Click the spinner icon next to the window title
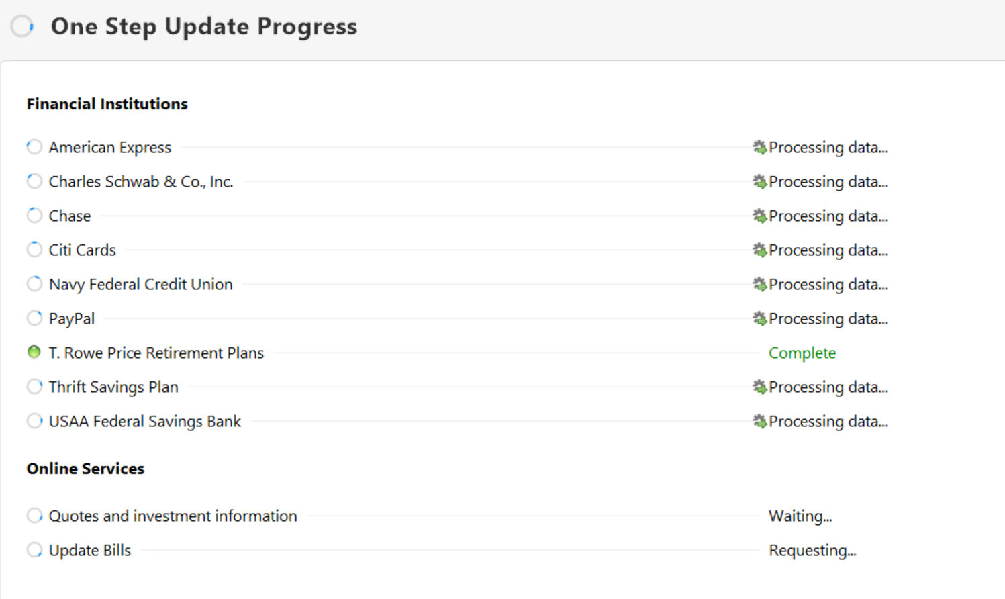This screenshot has width=1005, height=599. click(x=22, y=26)
